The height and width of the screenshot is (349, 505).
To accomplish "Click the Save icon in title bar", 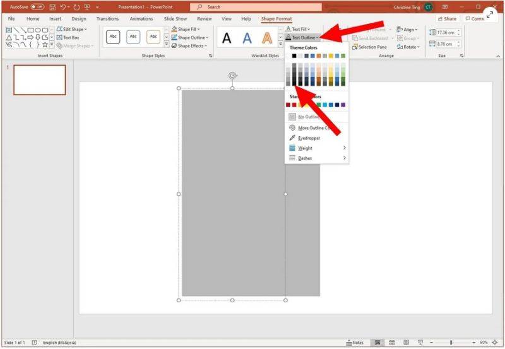I will [52, 7].
